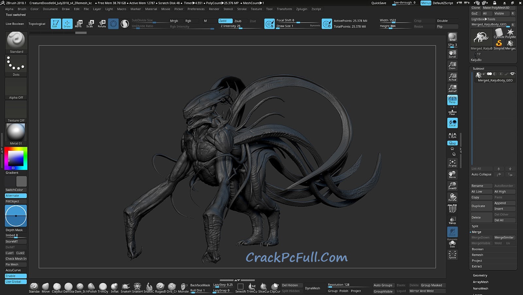Click the Xpose icon
The width and height of the screenshot is (523, 295).
point(452,254)
